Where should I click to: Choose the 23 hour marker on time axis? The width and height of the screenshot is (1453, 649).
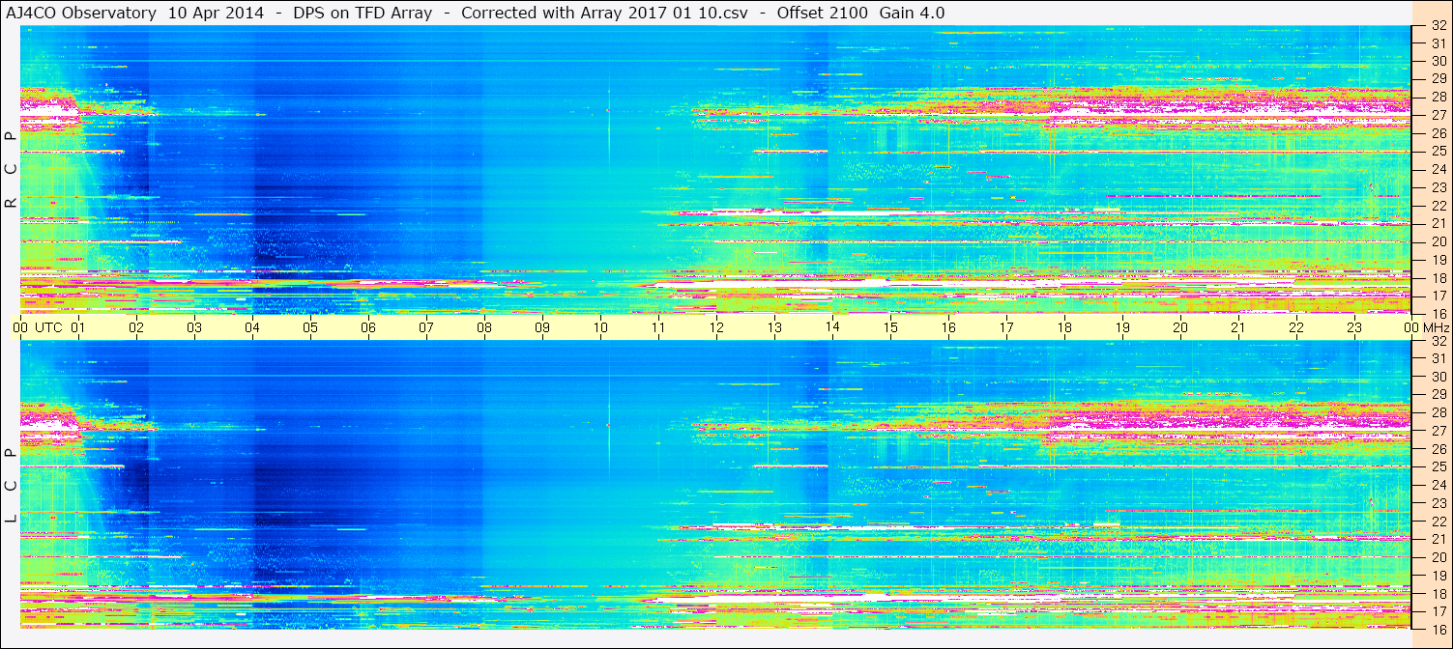(1354, 327)
